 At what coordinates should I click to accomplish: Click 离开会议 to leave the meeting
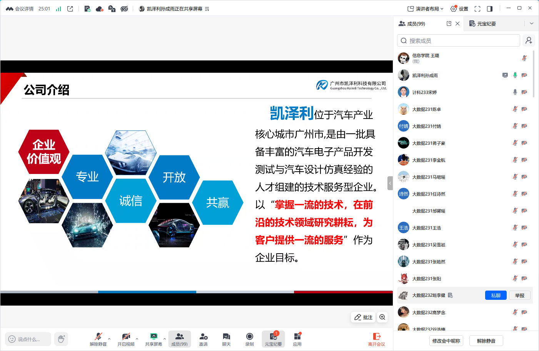click(376, 339)
